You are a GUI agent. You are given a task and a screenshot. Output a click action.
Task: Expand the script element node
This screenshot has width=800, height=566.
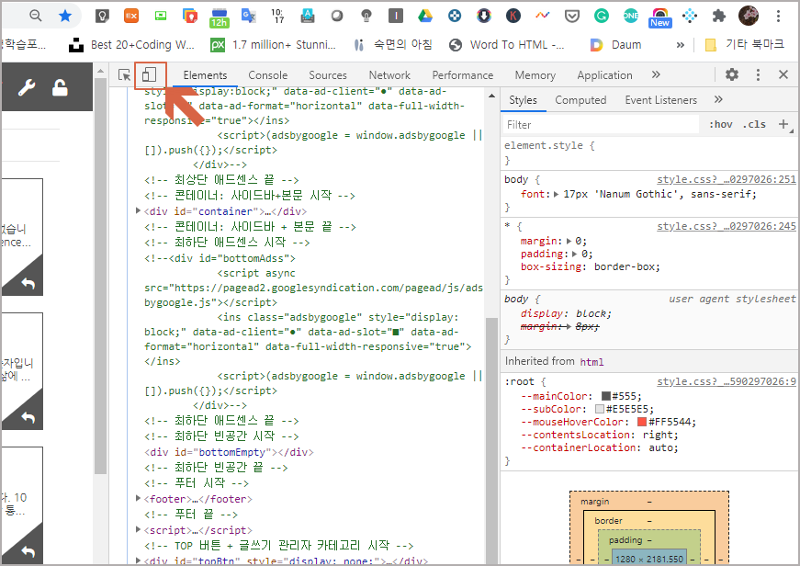(x=139, y=529)
